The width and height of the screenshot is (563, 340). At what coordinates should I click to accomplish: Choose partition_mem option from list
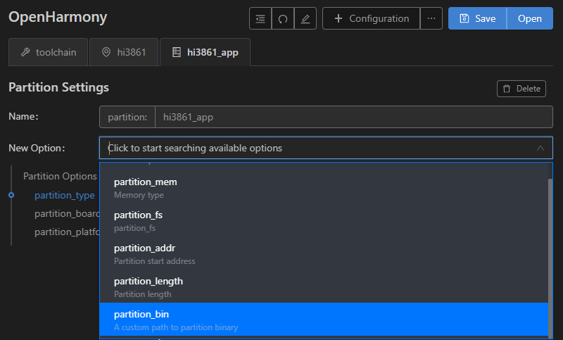pos(324,188)
